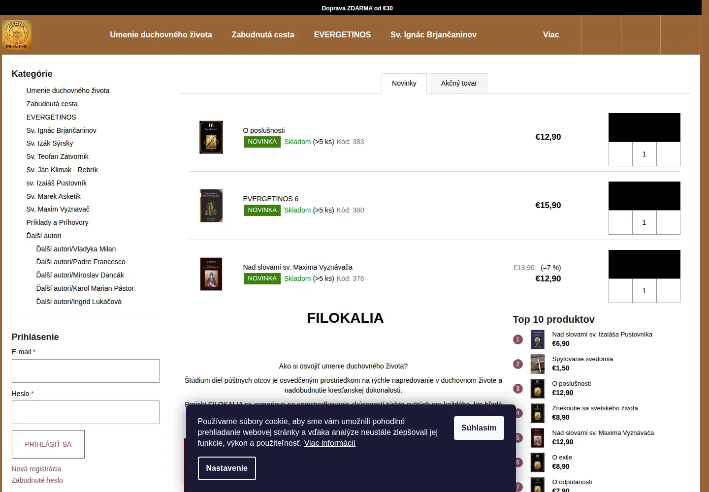Open the Zabudnutá cesta top menu item
Screen dimensions: 709x492
tap(263, 35)
